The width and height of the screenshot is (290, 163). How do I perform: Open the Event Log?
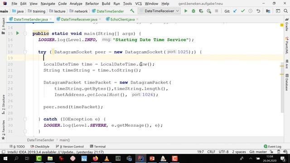272,146
